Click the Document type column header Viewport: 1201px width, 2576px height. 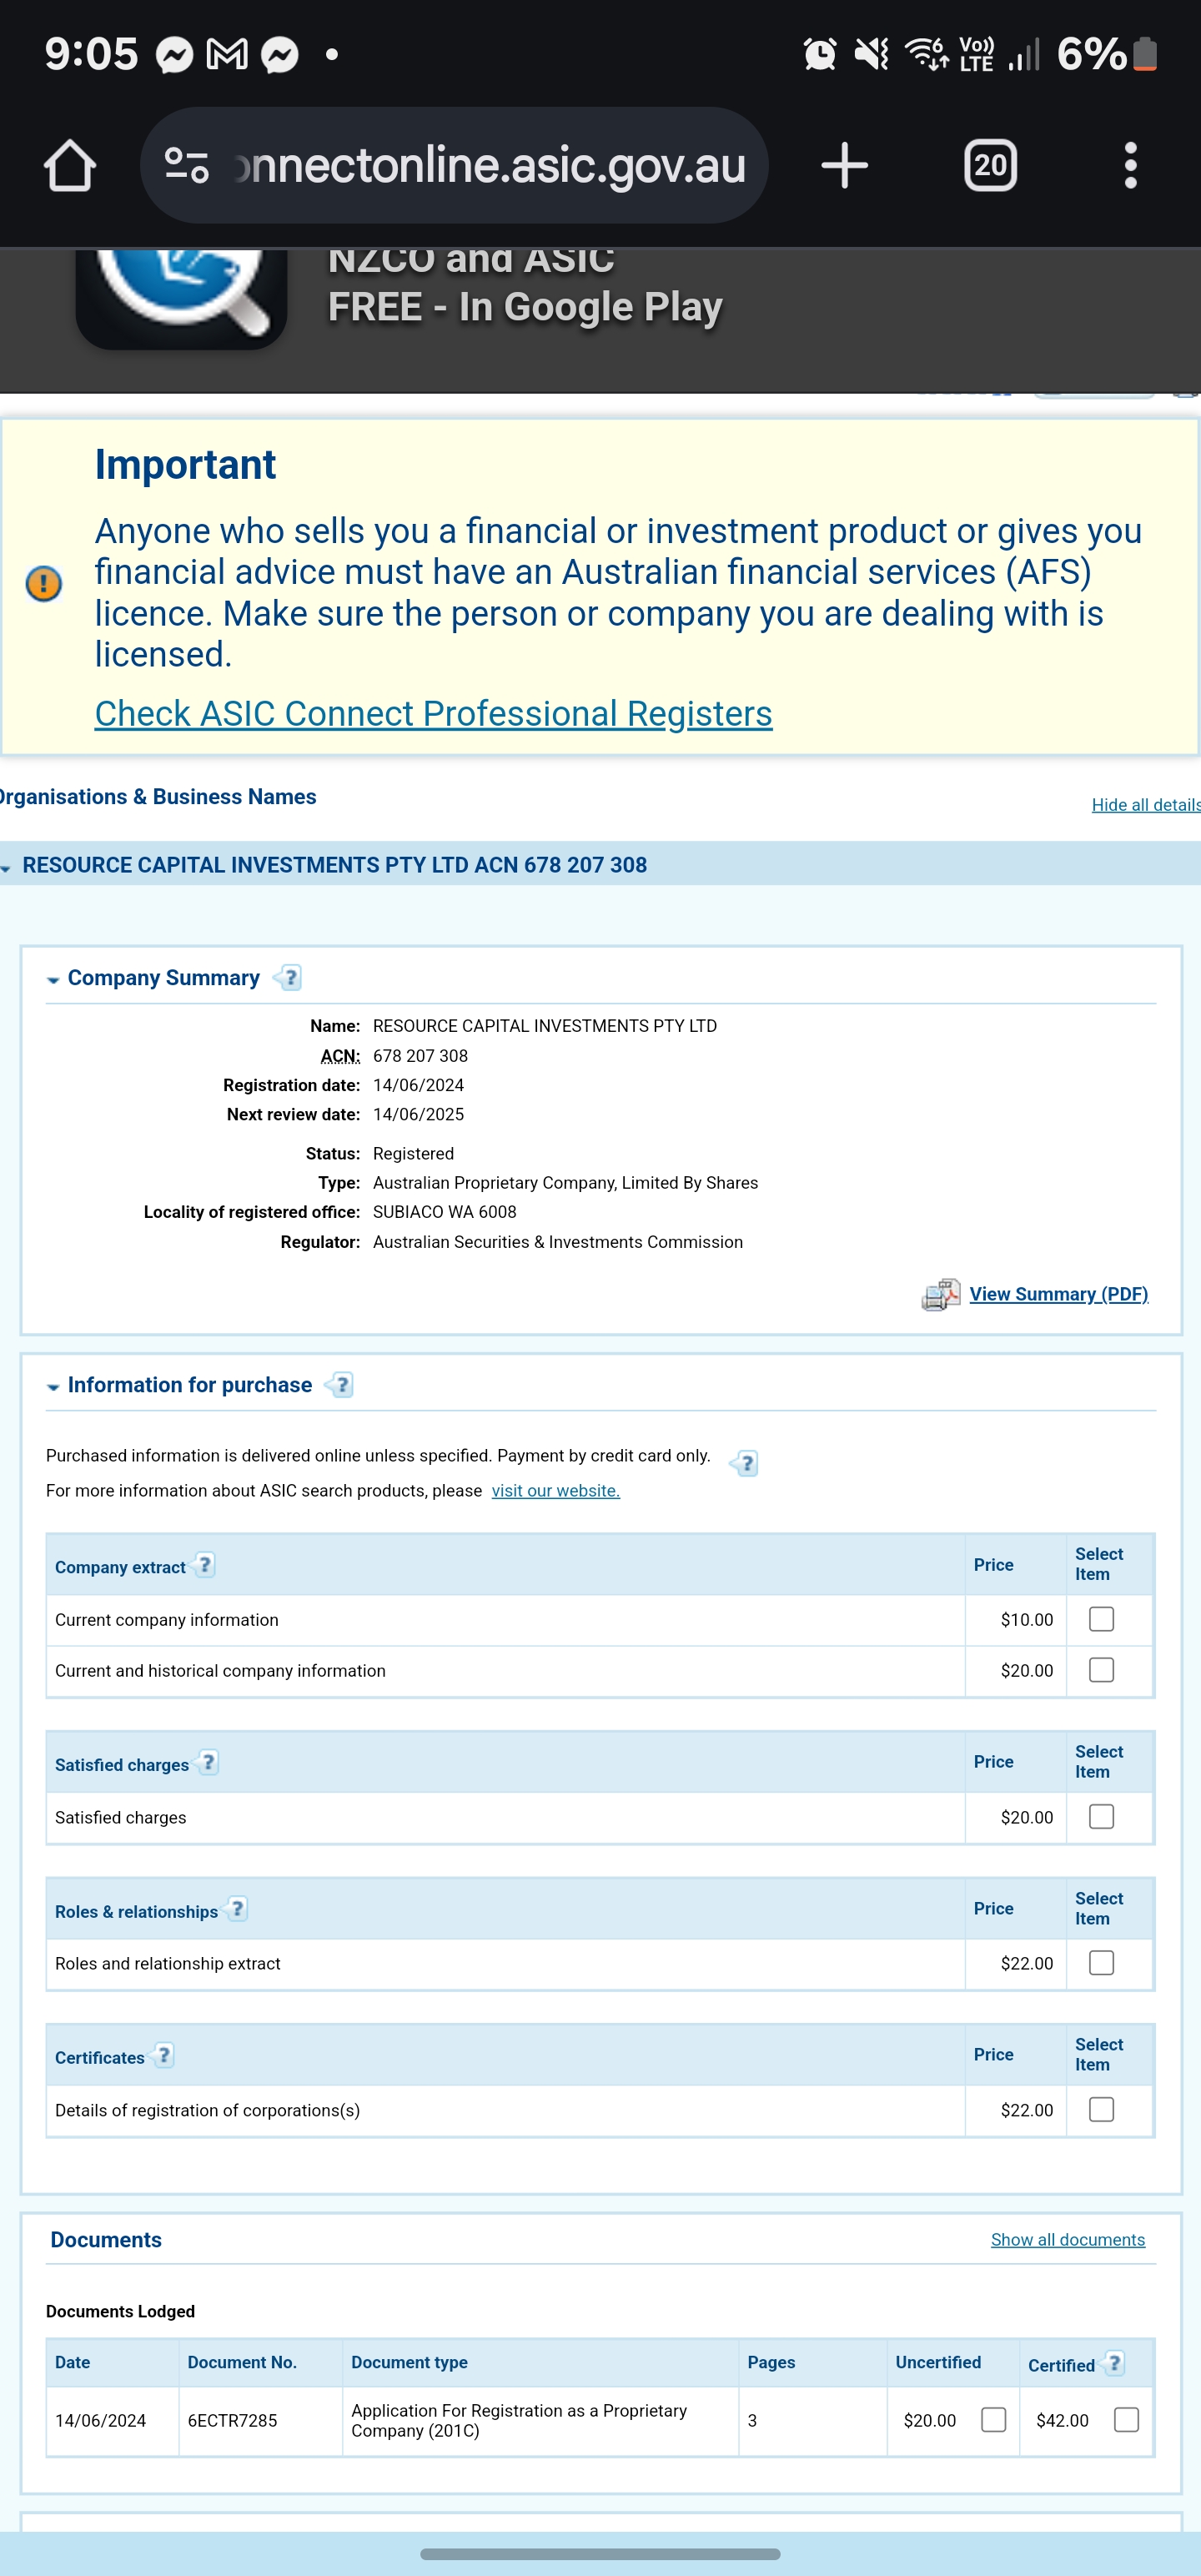410,2363
